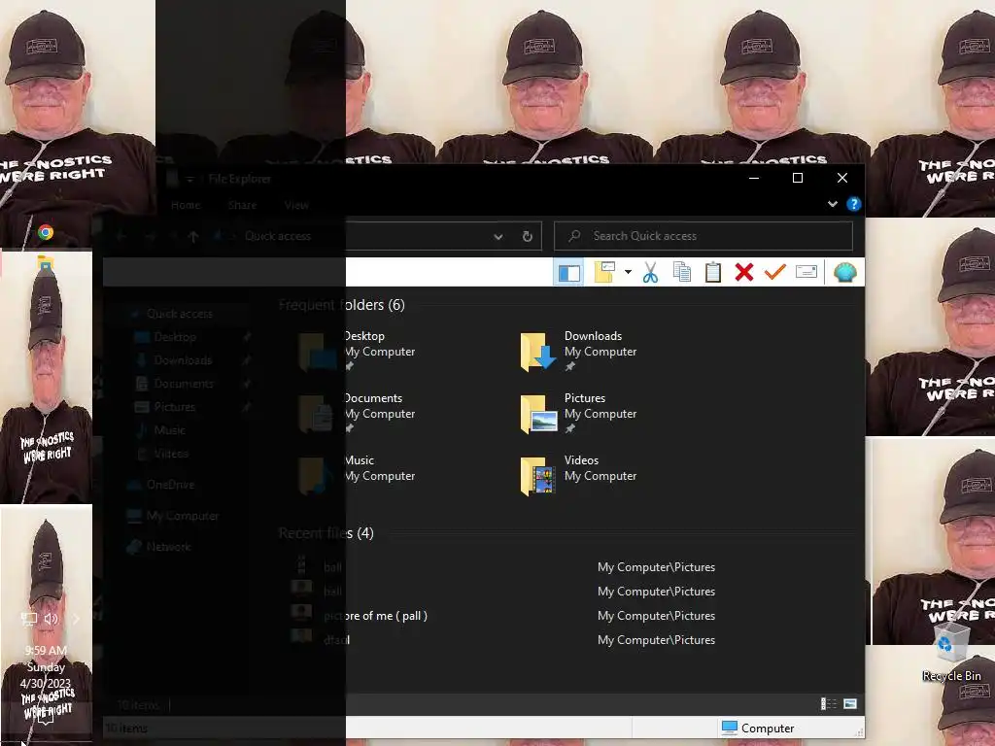Click 'My Computer\Pictures' path of the last recent file
The image size is (995, 746).
pos(656,640)
